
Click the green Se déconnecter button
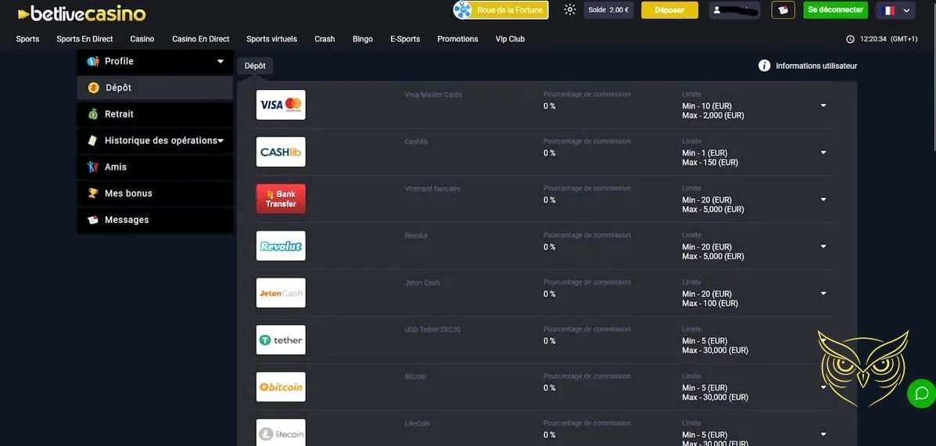(835, 10)
